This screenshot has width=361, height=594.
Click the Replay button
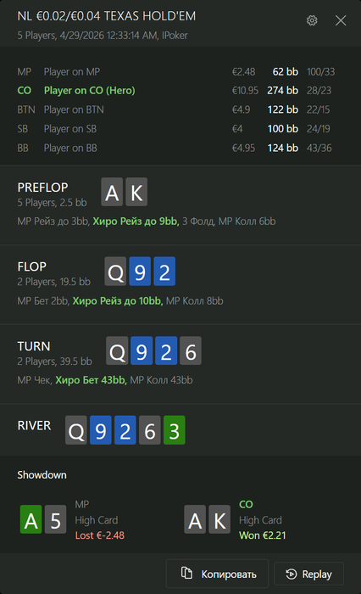pos(308,574)
